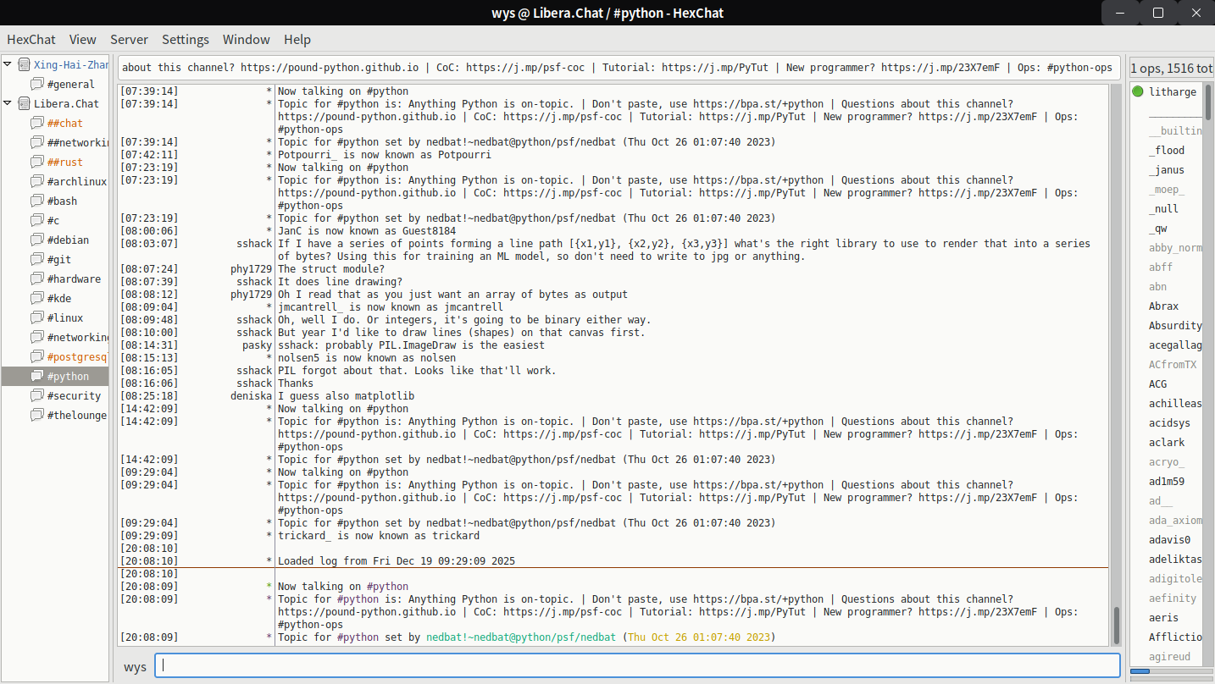
Task: Click the #security channel icon
Action: point(36,395)
